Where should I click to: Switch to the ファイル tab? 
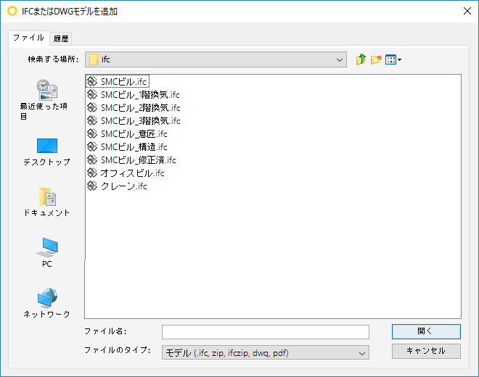[x=29, y=38]
